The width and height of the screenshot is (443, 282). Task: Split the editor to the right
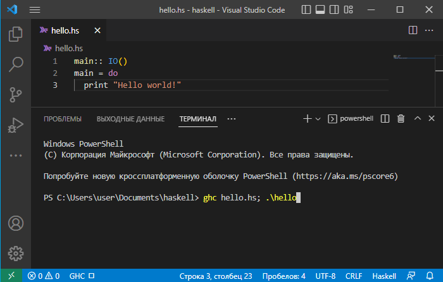coord(413,30)
